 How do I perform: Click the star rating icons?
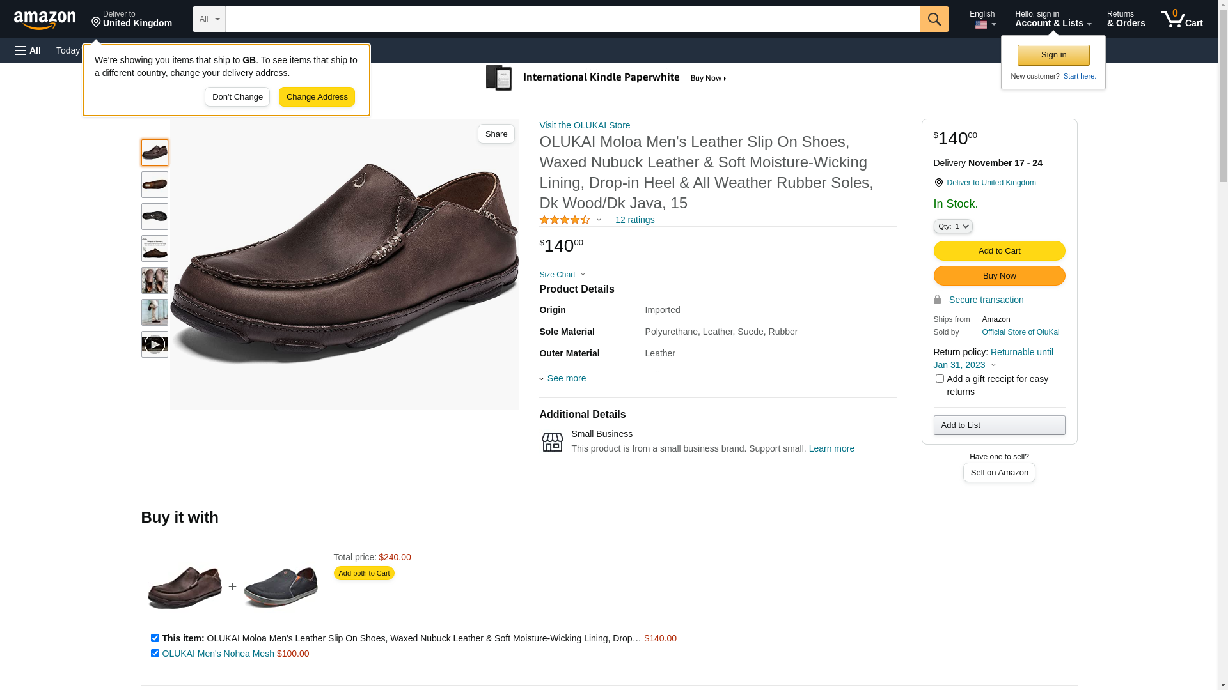click(565, 220)
